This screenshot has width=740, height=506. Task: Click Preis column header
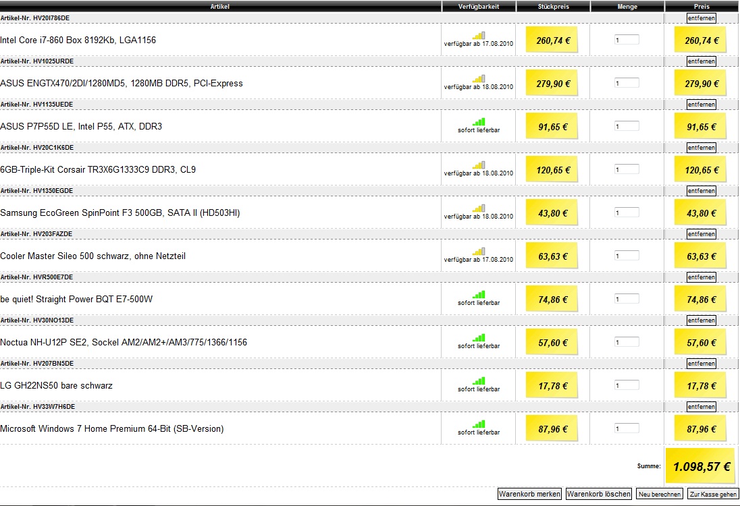click(x=702, y=6)
